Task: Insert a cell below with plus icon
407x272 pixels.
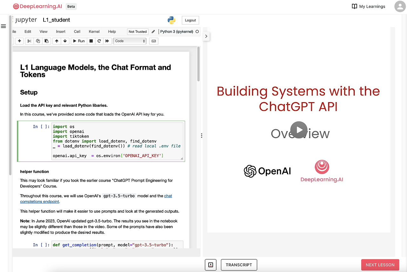Action: click(x=19, y=41)
